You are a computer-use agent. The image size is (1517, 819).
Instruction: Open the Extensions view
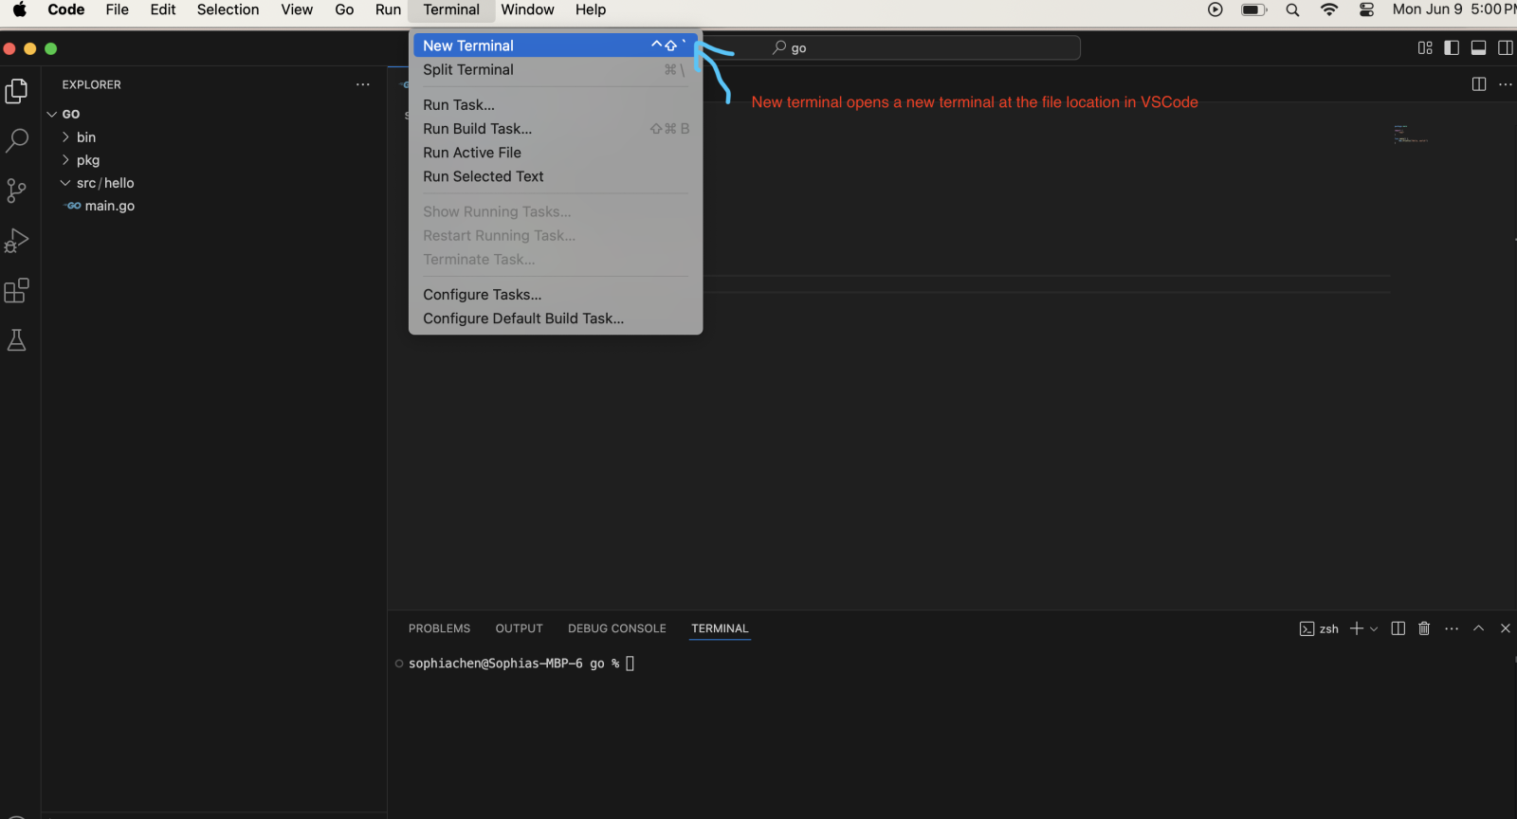pyautogui.click(x=17, y=290)
